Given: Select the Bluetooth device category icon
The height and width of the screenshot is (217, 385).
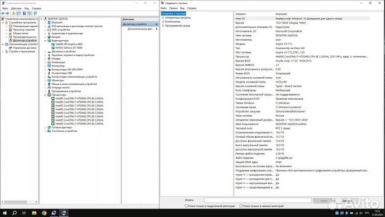Looking at the screenshot, I should (x=50, y=23).
